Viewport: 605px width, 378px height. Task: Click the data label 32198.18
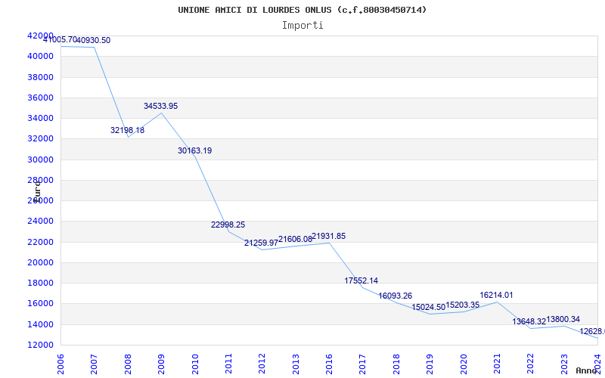tap(127, 130)
